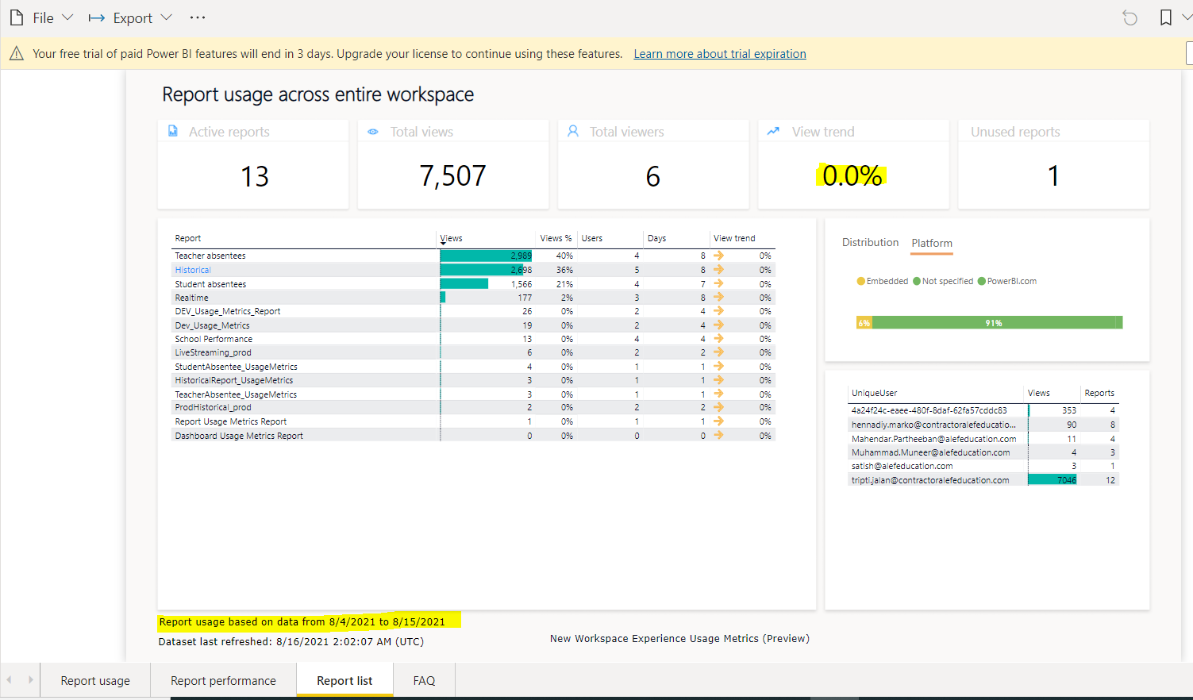The height and width of the screenshot is (700, 1193).
Task: Switch to the Distribution chart tab
Action: (x=870, y=242)
